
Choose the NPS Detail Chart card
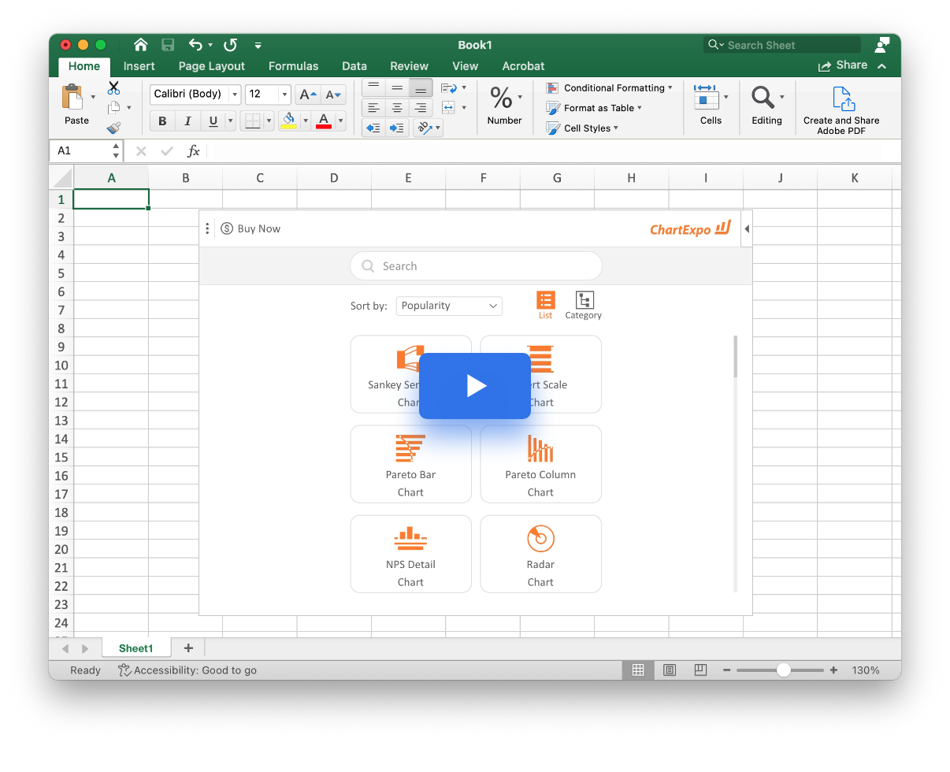click(410, 554)
